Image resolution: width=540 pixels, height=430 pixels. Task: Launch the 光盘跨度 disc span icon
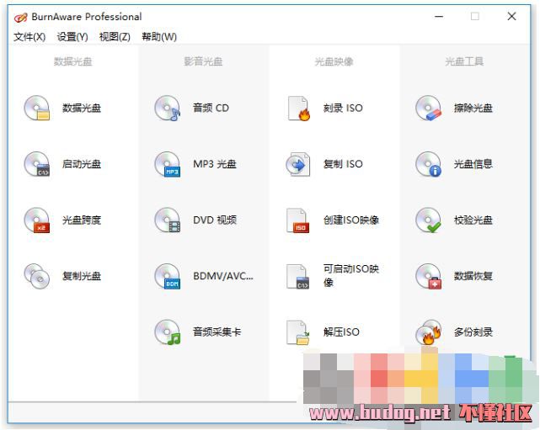(x=37, y=220)
